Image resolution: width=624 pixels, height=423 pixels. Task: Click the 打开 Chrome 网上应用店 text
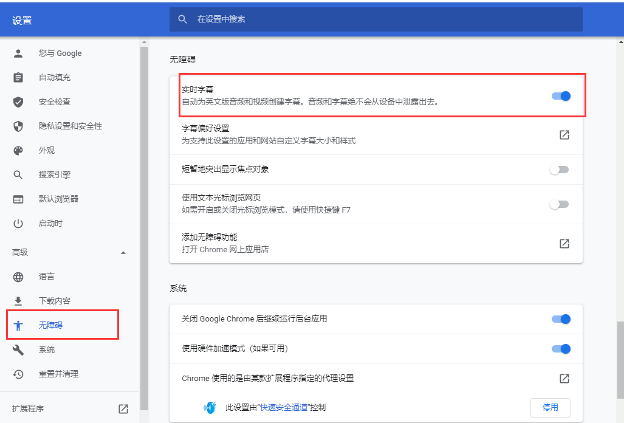click(225, 250)
